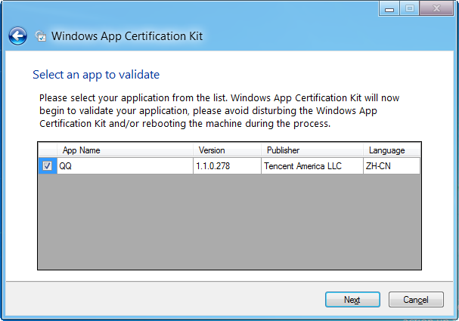This screenshot has width=459, height=321.
Task: Select version cell 1.1.0.278
Action: click(x=227, y=166)
